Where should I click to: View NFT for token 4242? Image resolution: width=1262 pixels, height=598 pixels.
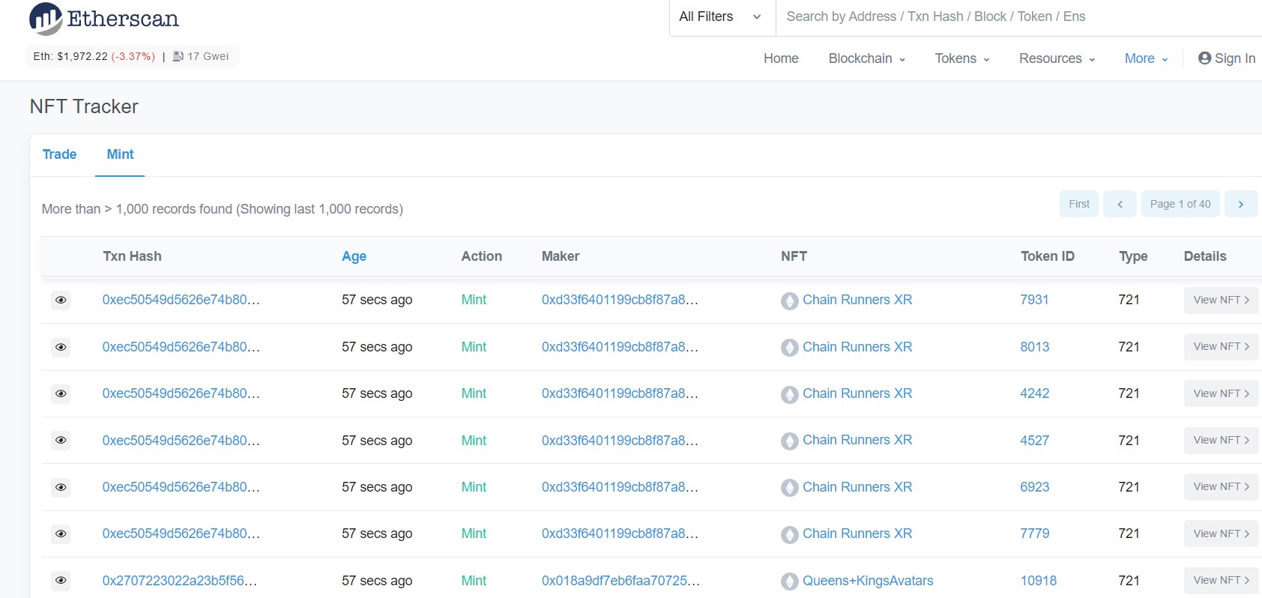[1221, 393]
